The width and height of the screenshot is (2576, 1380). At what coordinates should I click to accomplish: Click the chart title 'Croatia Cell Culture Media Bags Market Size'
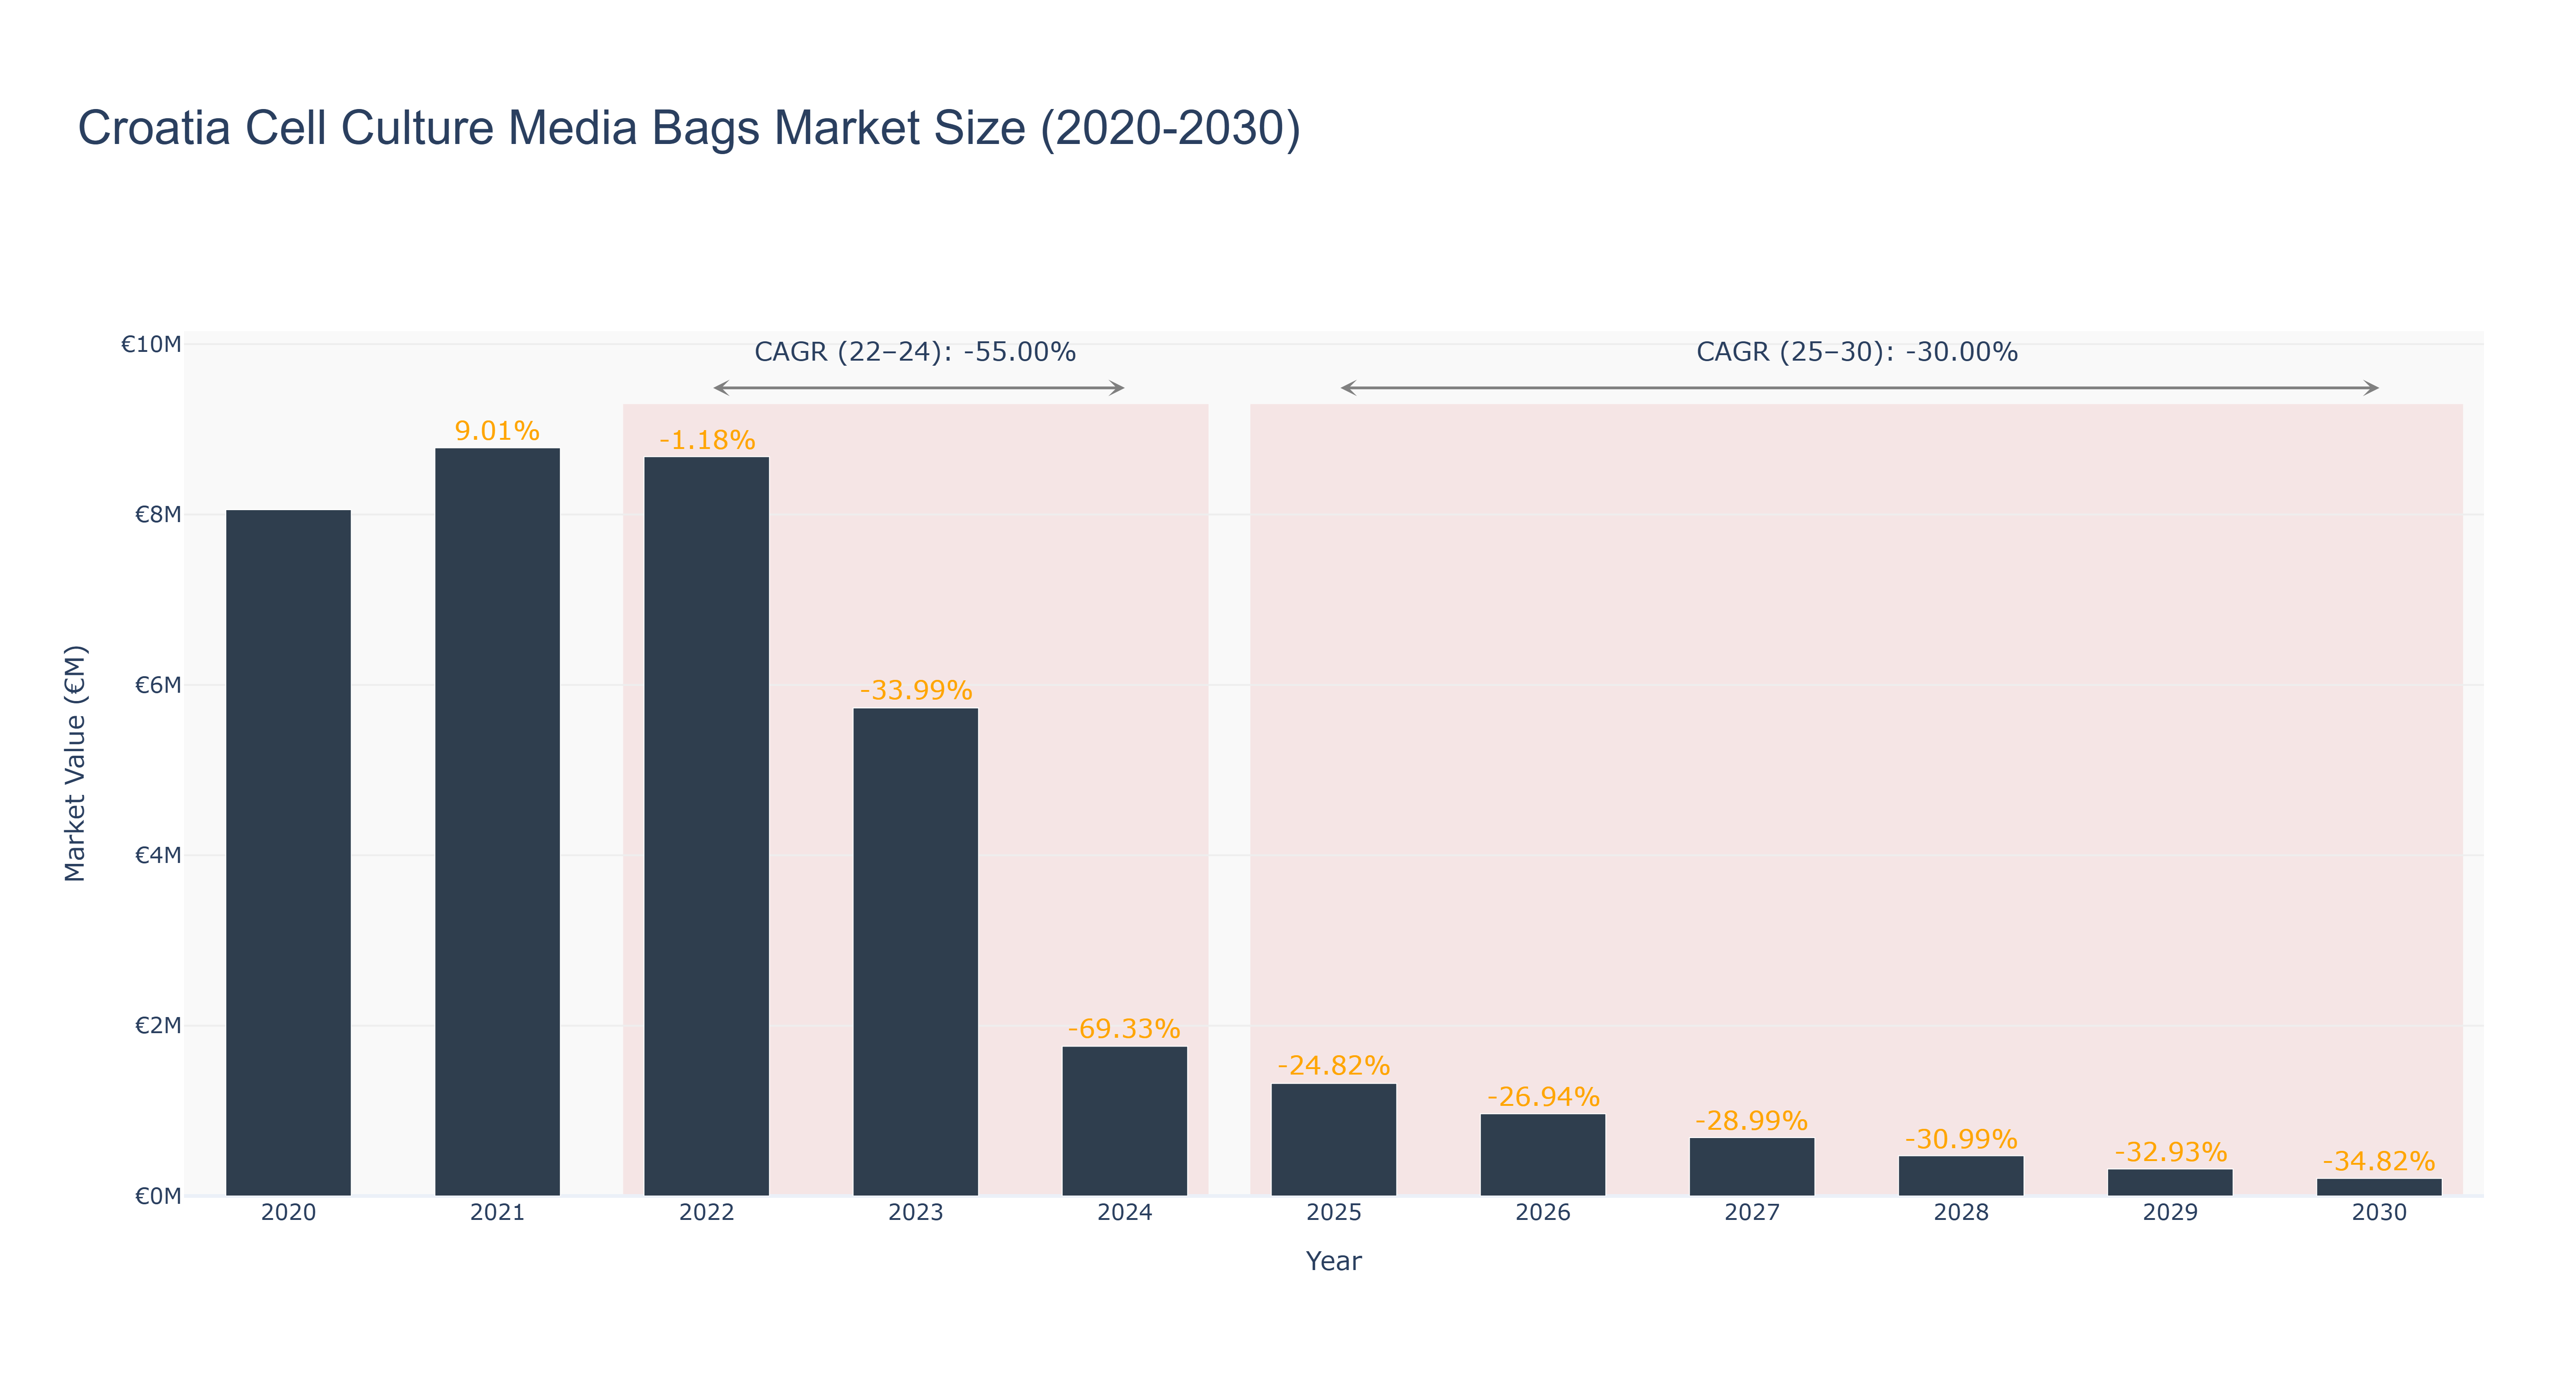click(689, 128)
